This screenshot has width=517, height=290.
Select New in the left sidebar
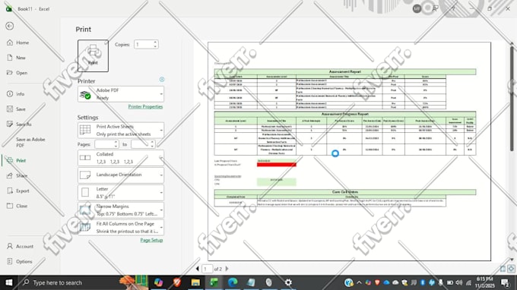click(x=17, y=58)
